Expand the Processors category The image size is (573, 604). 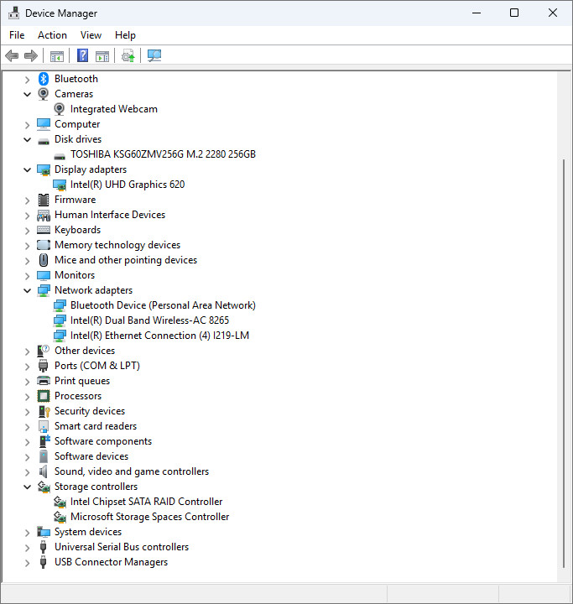click(x=27, y=397)
